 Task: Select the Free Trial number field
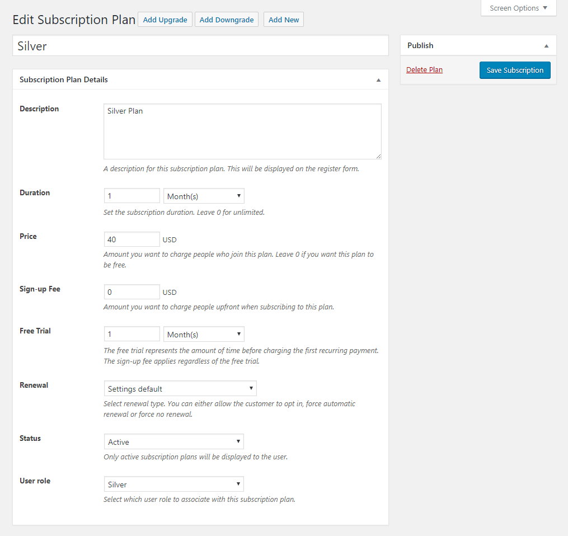[132, 334]
